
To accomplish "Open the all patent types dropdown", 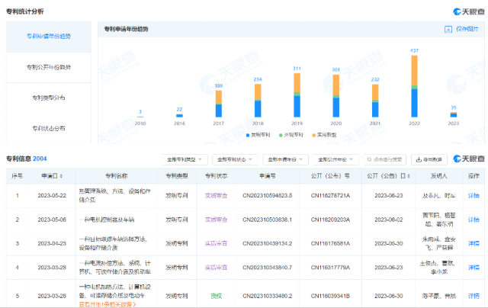I will 185,159.
